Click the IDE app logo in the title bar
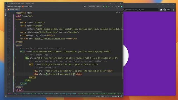178x100 pixels. [7, 3]
